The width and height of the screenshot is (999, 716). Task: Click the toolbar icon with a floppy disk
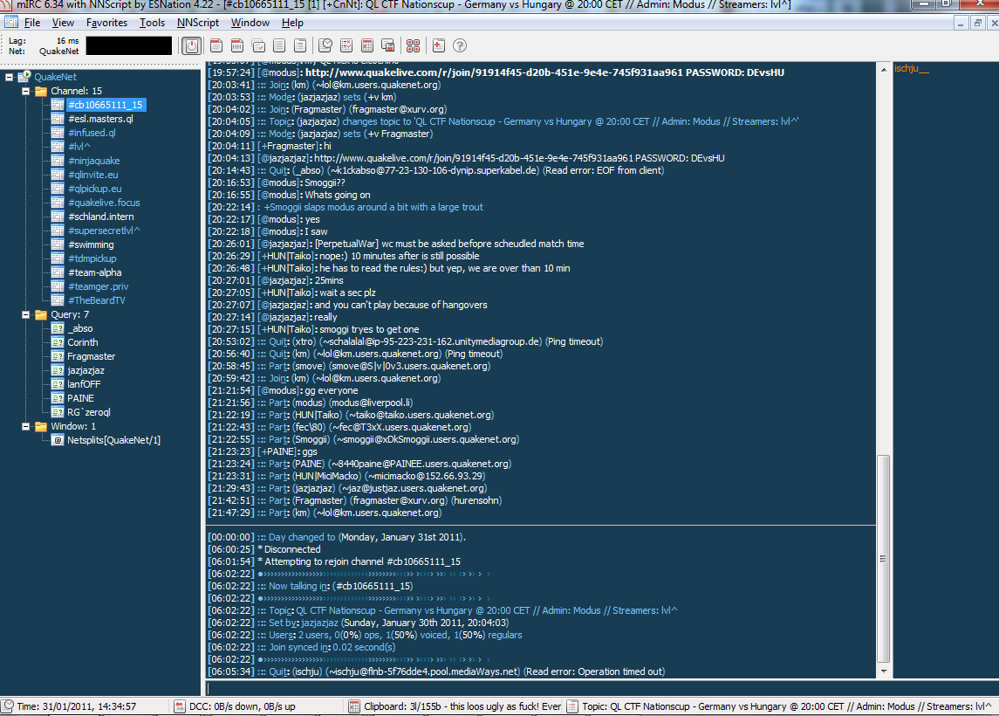point(388,45)
